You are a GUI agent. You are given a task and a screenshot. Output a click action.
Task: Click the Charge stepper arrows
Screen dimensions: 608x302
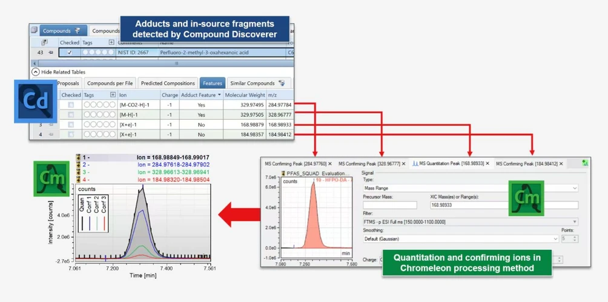[559, 260]
